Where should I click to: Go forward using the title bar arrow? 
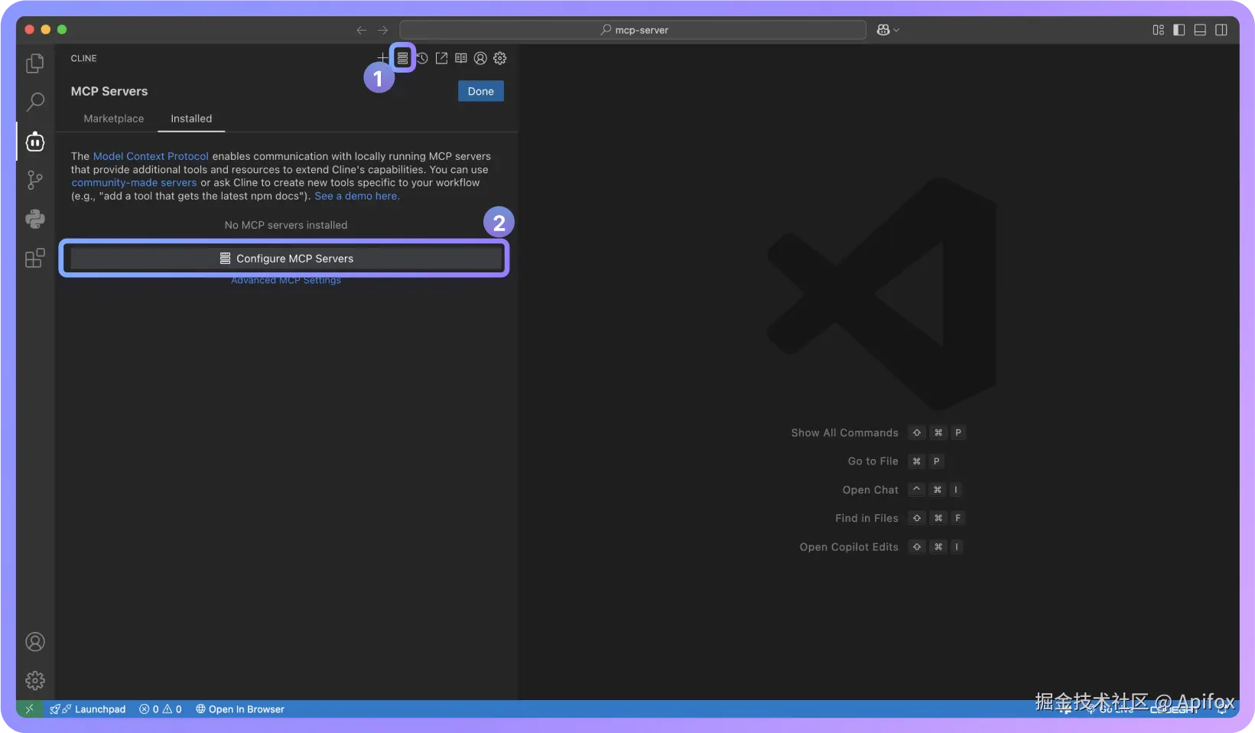(x=383, y=30)
